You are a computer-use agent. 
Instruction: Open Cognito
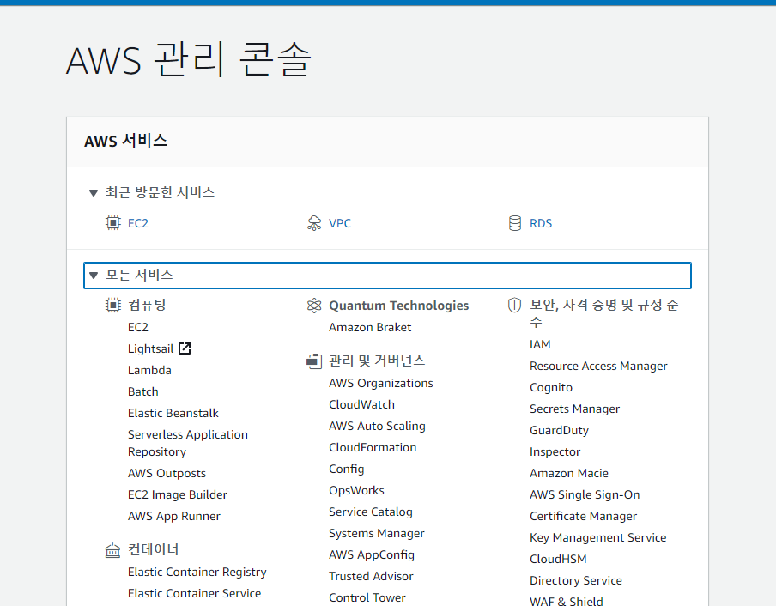coord(551,387)
